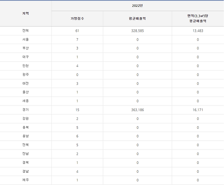Select the 평균매출액 column header
224x185 pixels.
click(138, 18)
